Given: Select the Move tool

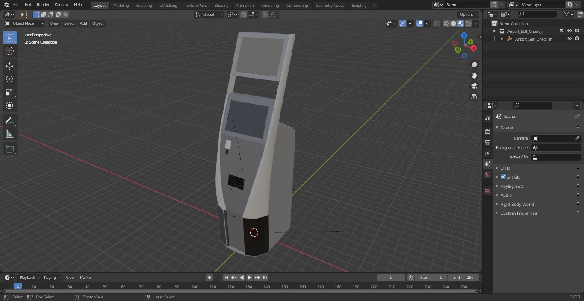Looking at the screenshot, I should tap(9, 66).
